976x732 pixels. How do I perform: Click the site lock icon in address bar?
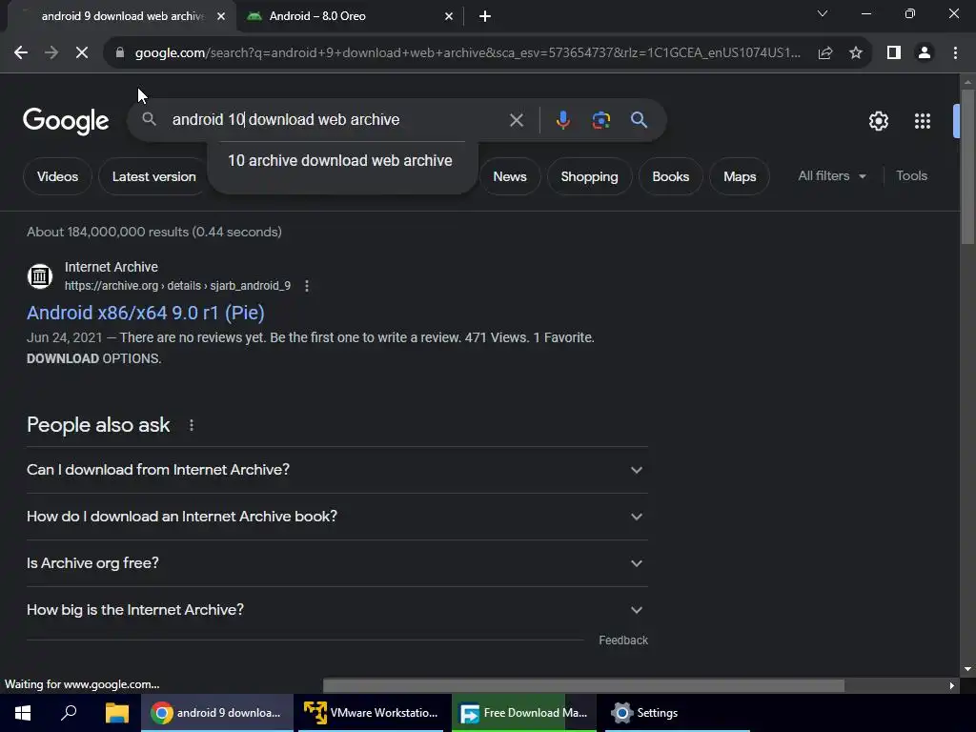tap(120, 53)
